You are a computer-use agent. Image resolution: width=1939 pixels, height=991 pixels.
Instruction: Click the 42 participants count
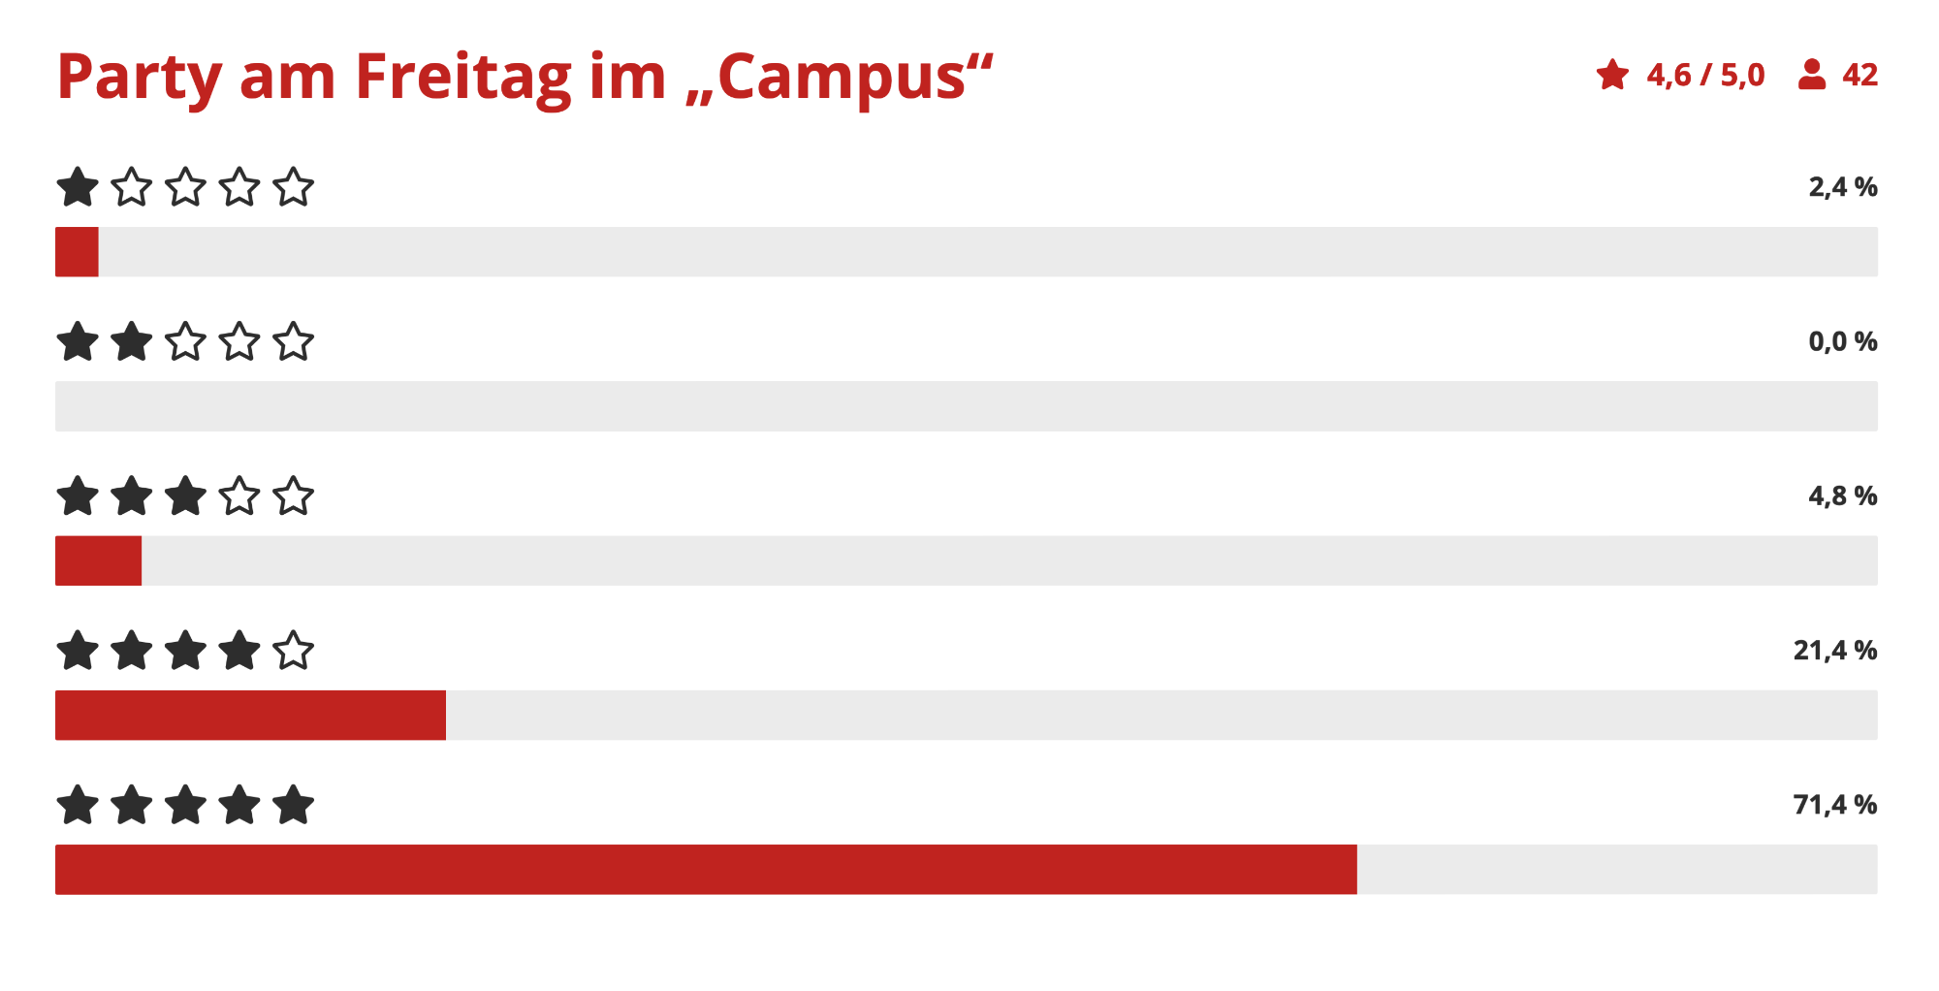pos(1860,75)
